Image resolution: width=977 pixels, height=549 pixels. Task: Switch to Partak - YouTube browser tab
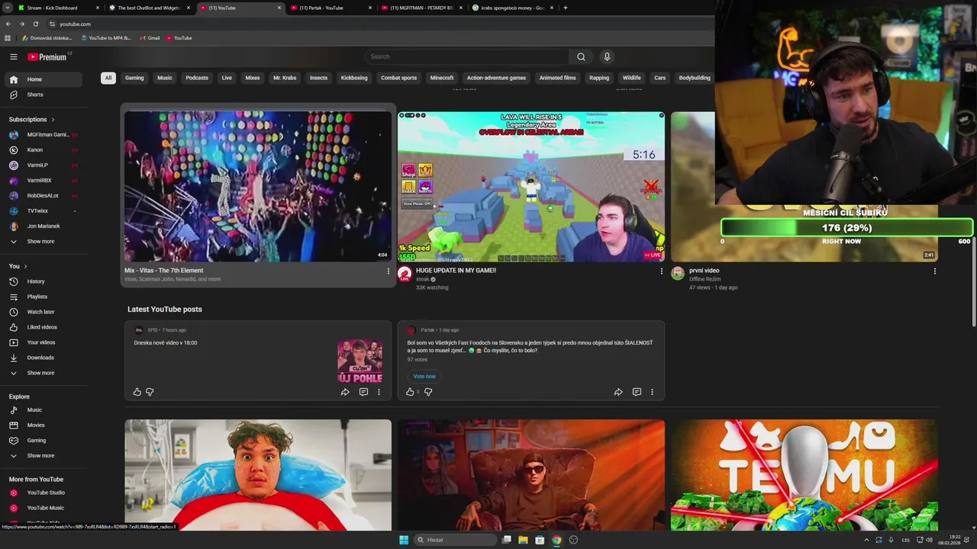331,8
